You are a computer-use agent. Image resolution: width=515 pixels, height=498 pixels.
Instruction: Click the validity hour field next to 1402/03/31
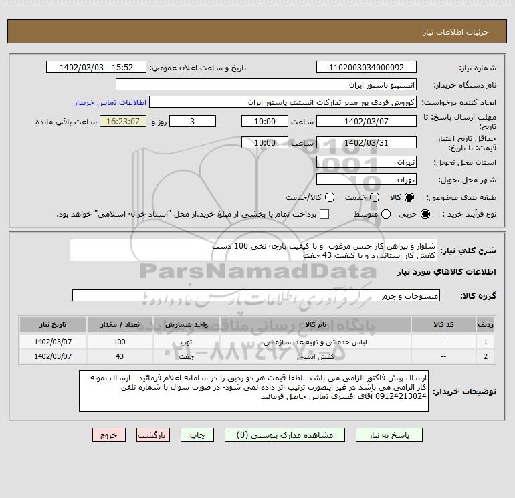click(x=265, y=142)
